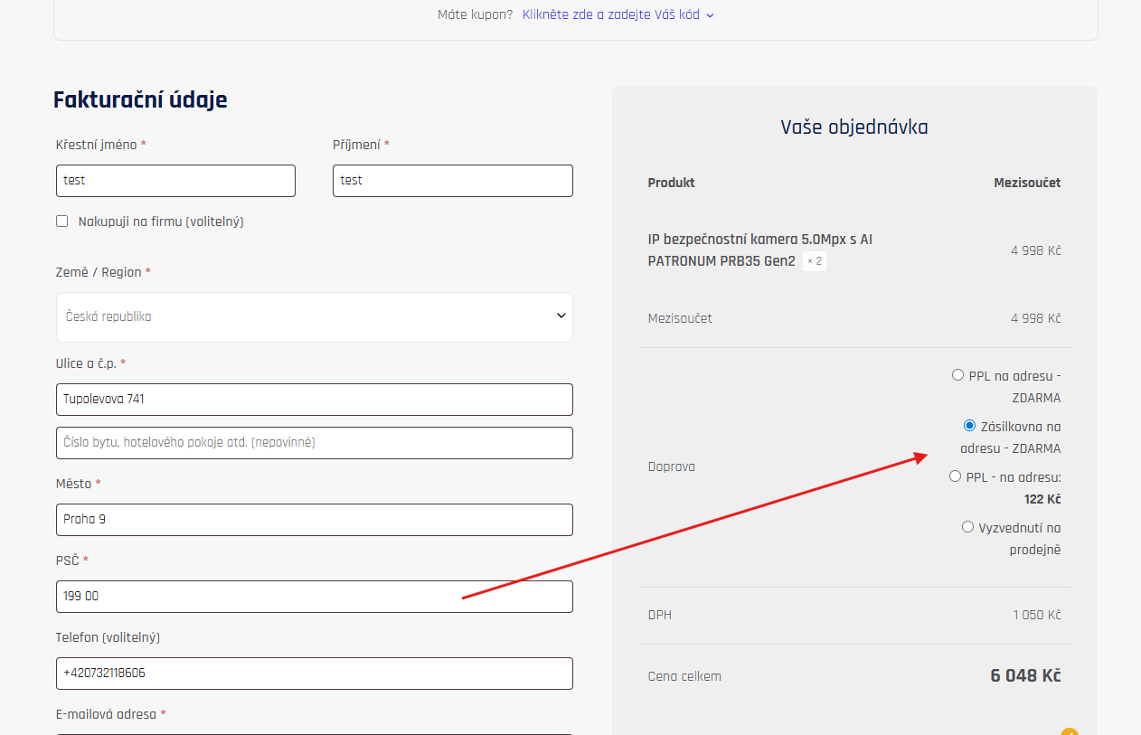Click the Telefon number input field
The height and width of the screenshot is (735, 1141).
pyautogui.click(x=314, y=674)
